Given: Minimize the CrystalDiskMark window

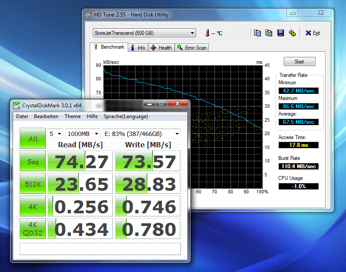Looking at the screenshot, I should pyautogui.click(x=149, y=104).
